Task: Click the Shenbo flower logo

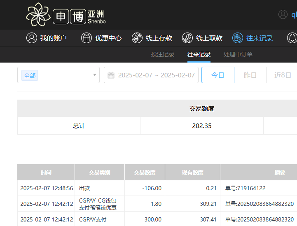Action: tap(38, 15)
